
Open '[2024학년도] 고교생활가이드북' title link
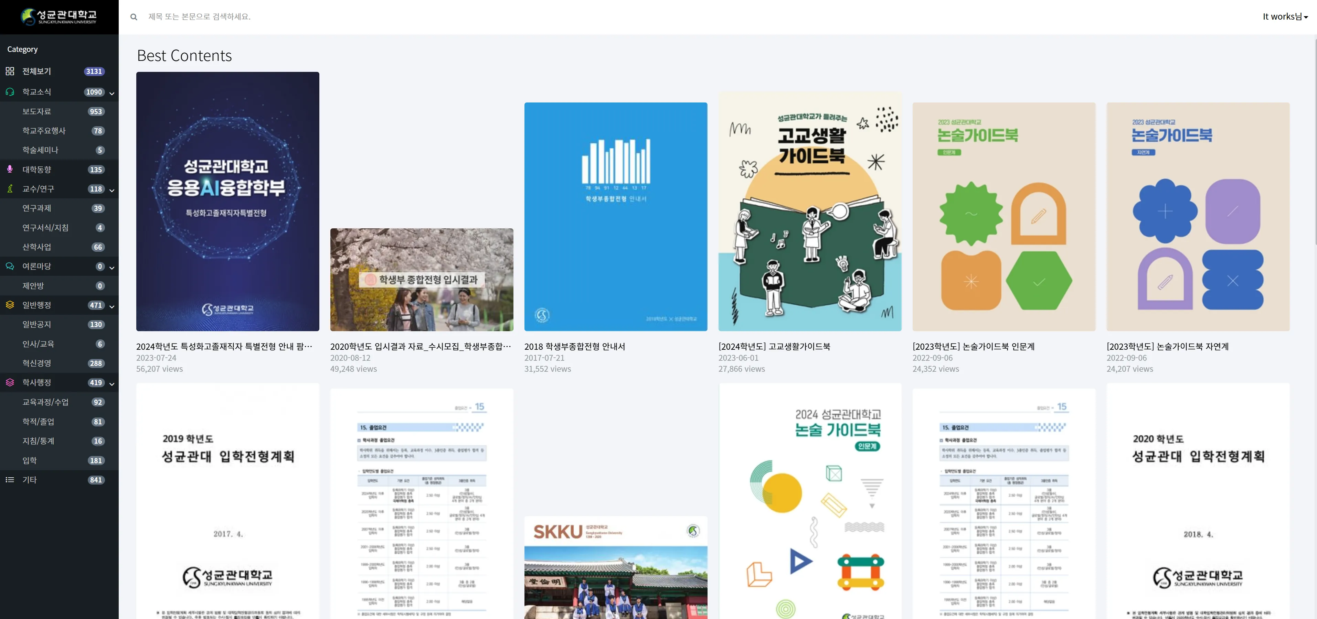click(774, 346)
